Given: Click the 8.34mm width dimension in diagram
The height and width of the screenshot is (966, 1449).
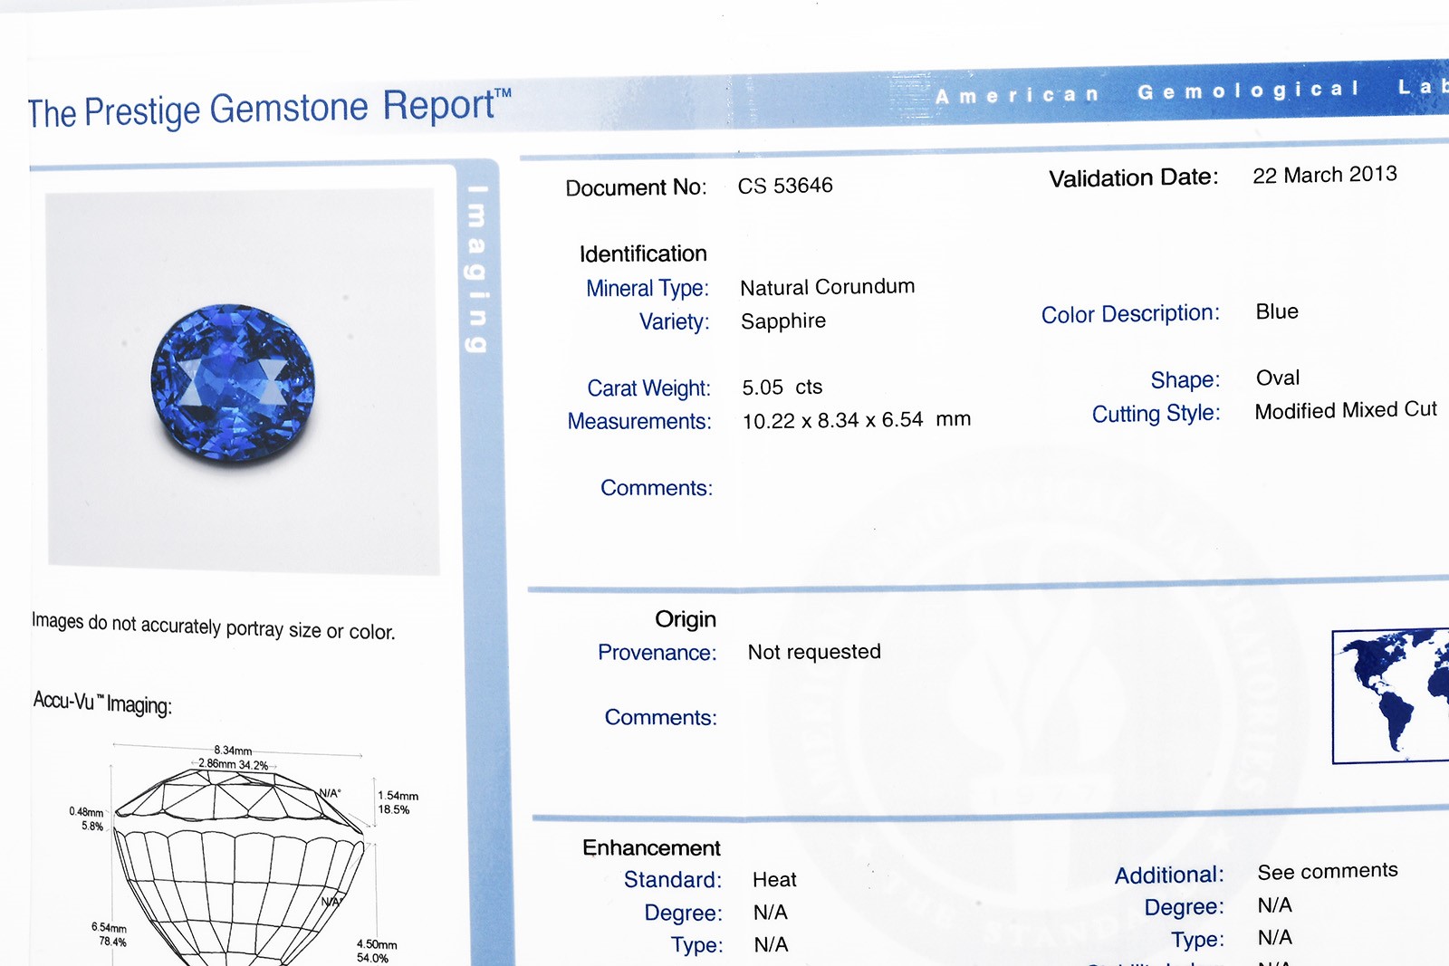Looking at the screenshot, I should pyautogui.click(x=233, y=751).
